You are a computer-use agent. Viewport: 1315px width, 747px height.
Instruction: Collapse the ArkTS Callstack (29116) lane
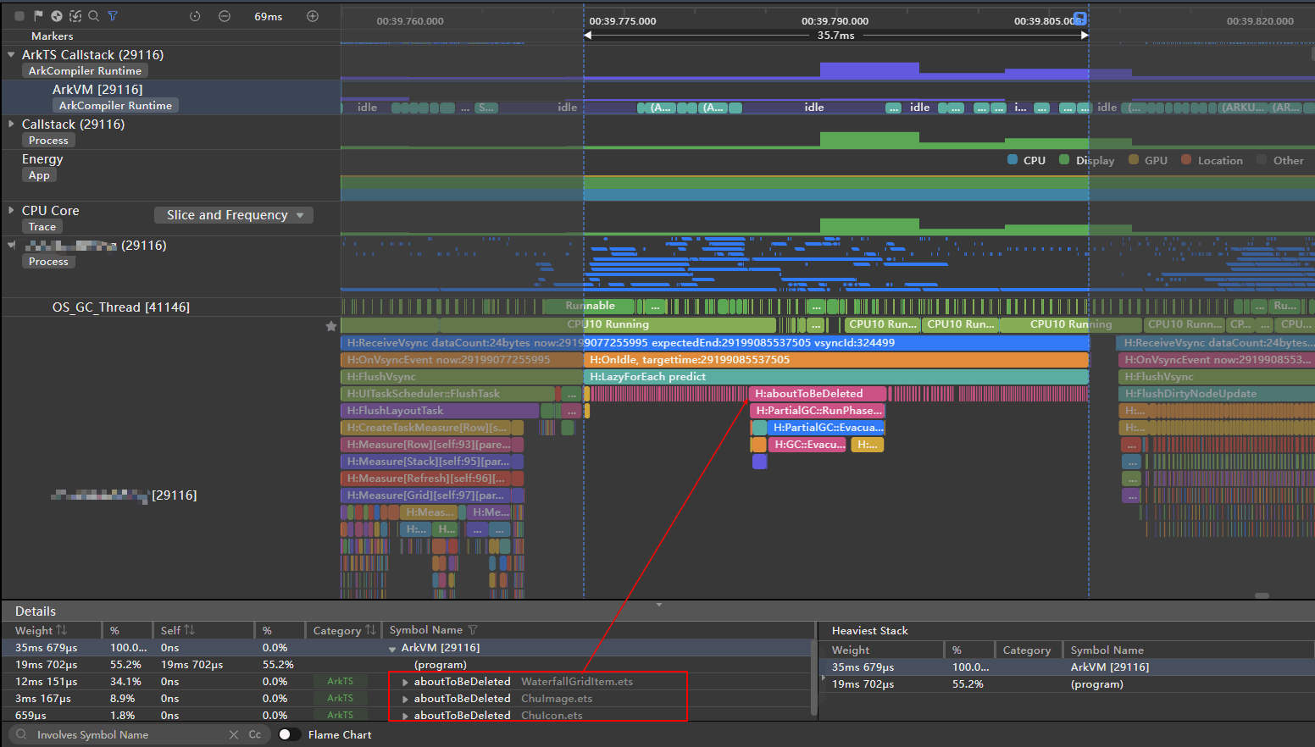(11, 54)
